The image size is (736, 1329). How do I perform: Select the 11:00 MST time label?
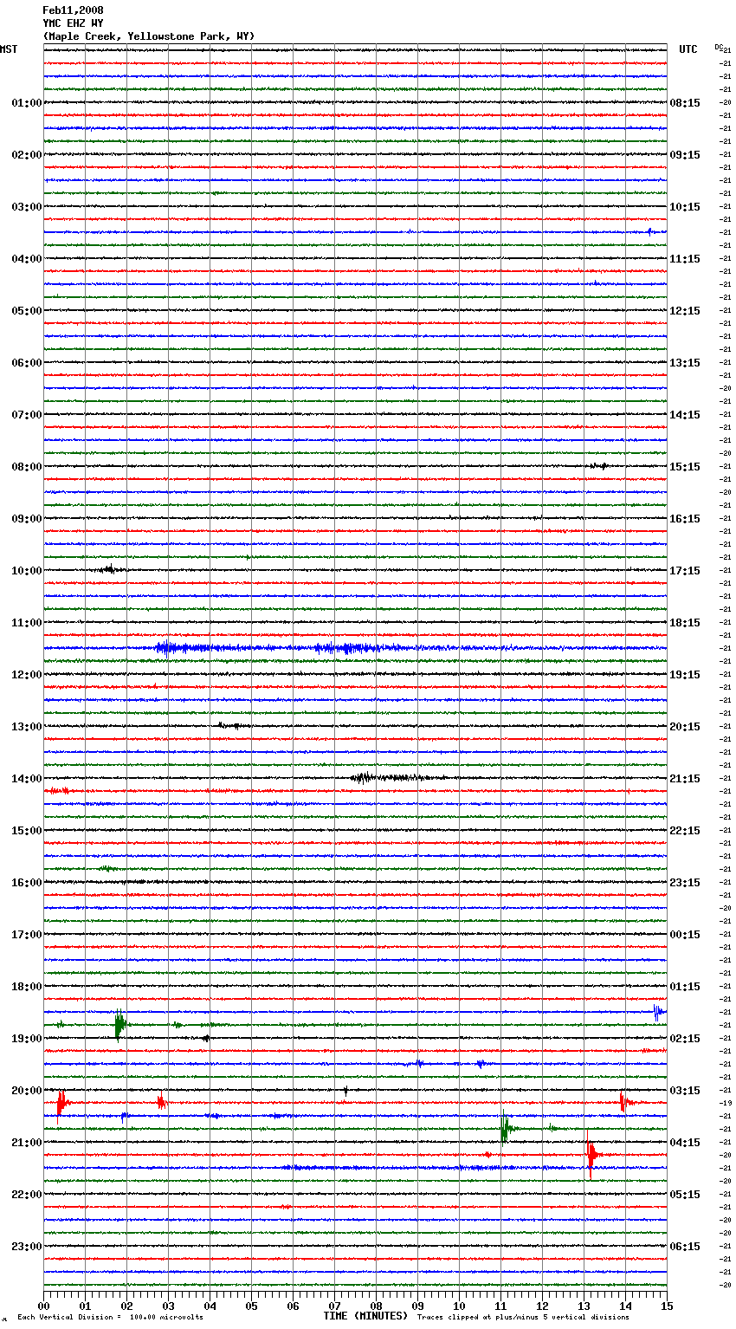pyautogui.click(x=27, y=623)
